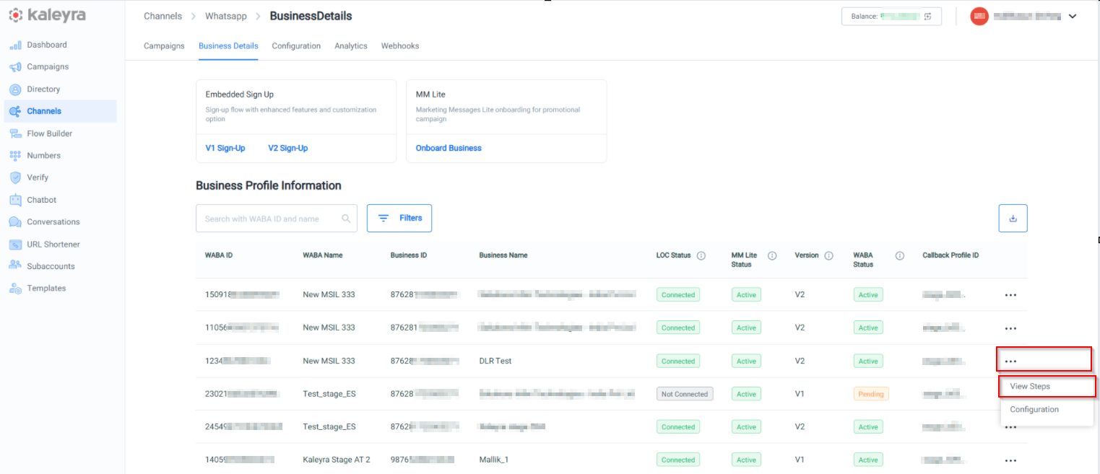Click the Pending WABA status badge

click(x=871, y=394)
